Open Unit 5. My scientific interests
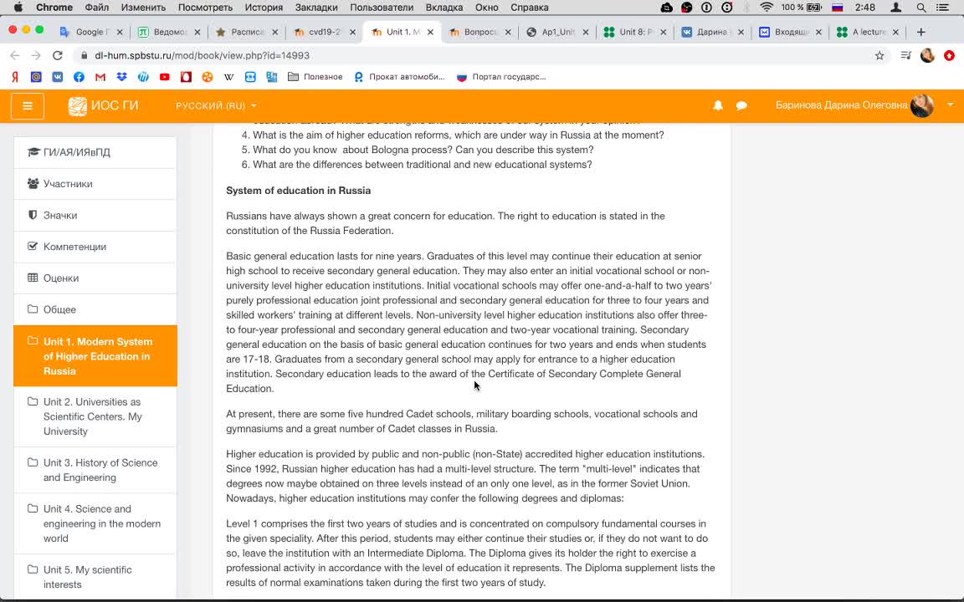The width and height of the screenshot is (964, 602). tap(95, 577)
